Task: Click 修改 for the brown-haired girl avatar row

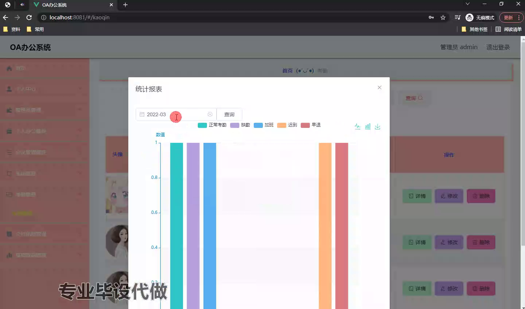Action: (449, 242)
